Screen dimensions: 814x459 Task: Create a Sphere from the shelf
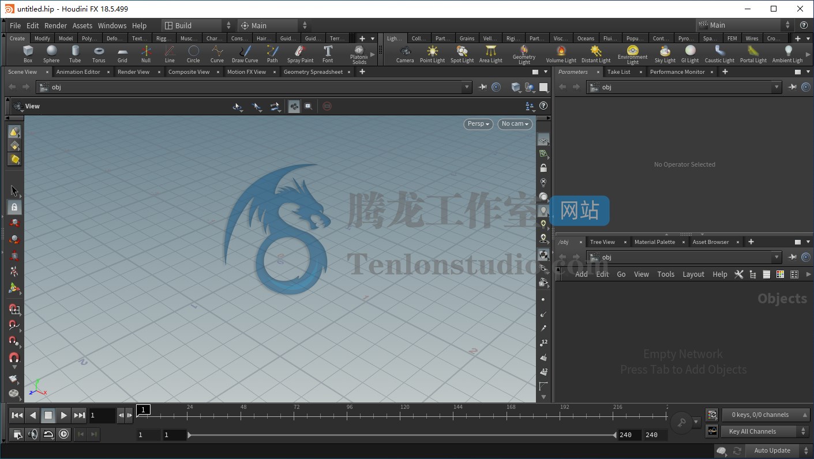click(51, 54)
